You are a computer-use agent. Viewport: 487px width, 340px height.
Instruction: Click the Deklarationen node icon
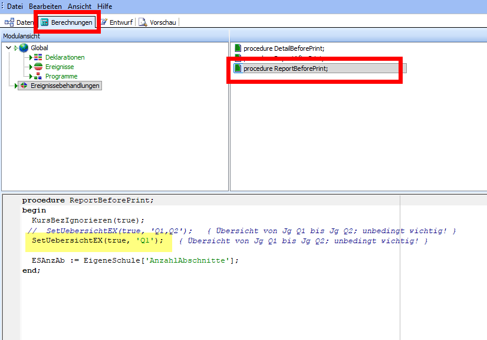coord(38,57)
